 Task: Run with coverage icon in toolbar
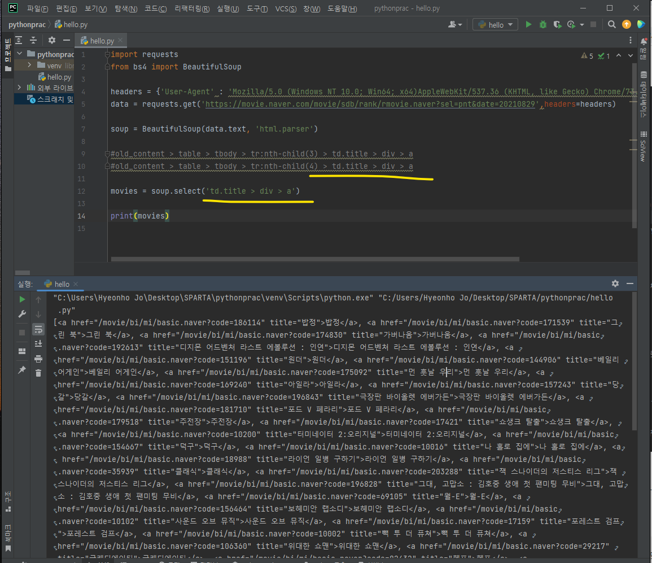[x=557, y=24]
